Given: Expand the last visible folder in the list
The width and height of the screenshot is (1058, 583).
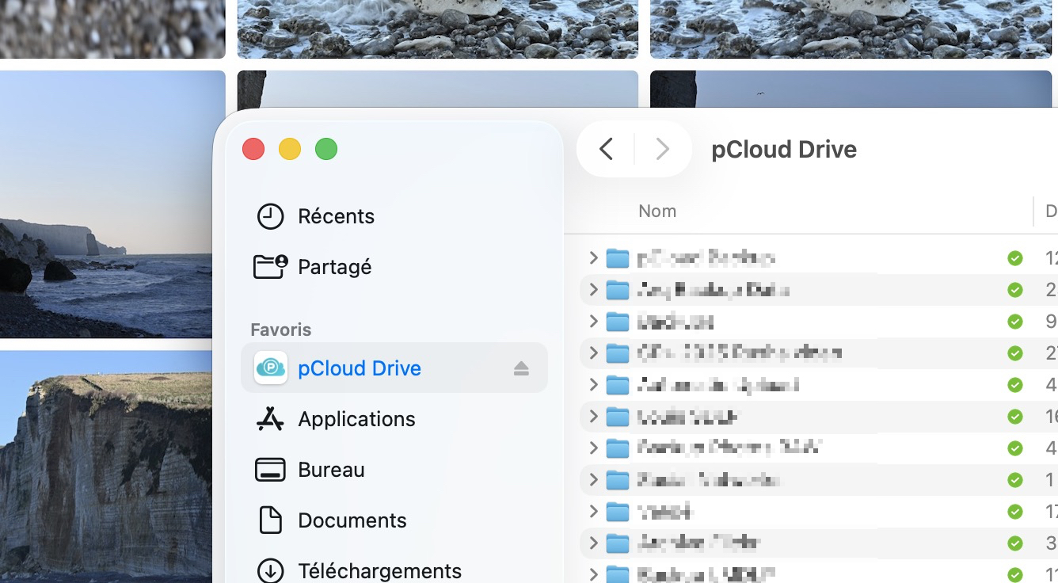Looking at the screenshot, I should tap(593, 574).
